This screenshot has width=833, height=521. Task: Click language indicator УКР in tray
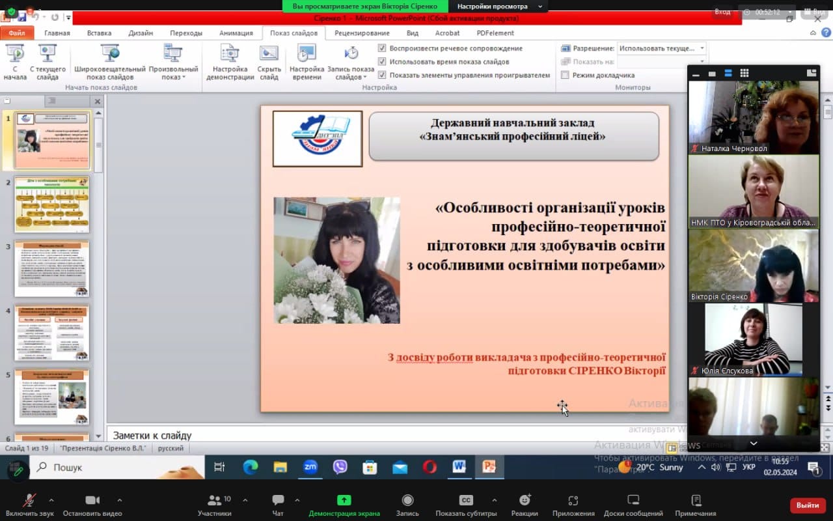(x=749, y=467)
